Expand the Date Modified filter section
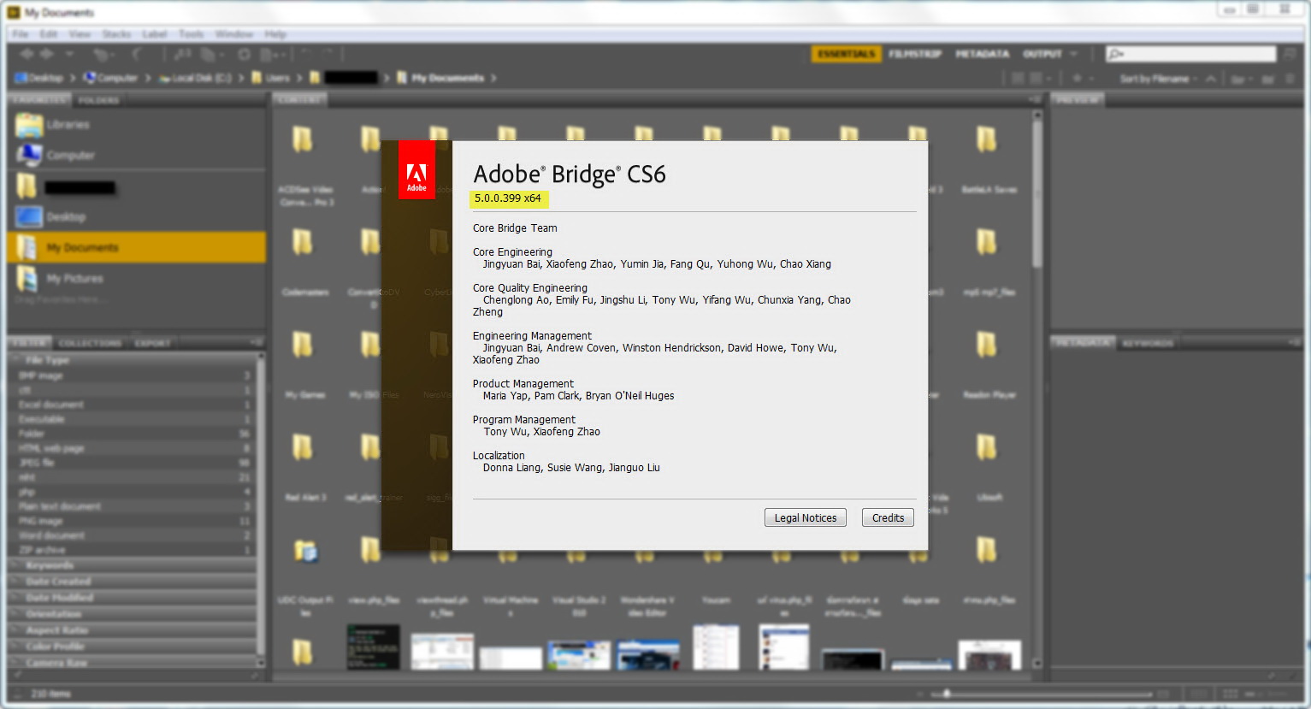1311x709 pixels. pyautogui.click(x=133, y=598)
